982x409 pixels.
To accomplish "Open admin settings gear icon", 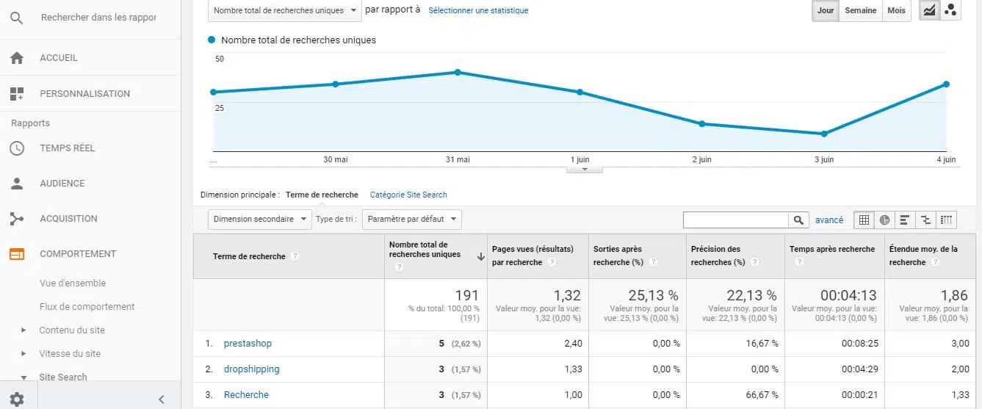I will pyautogui.click(x=16, y=399).
